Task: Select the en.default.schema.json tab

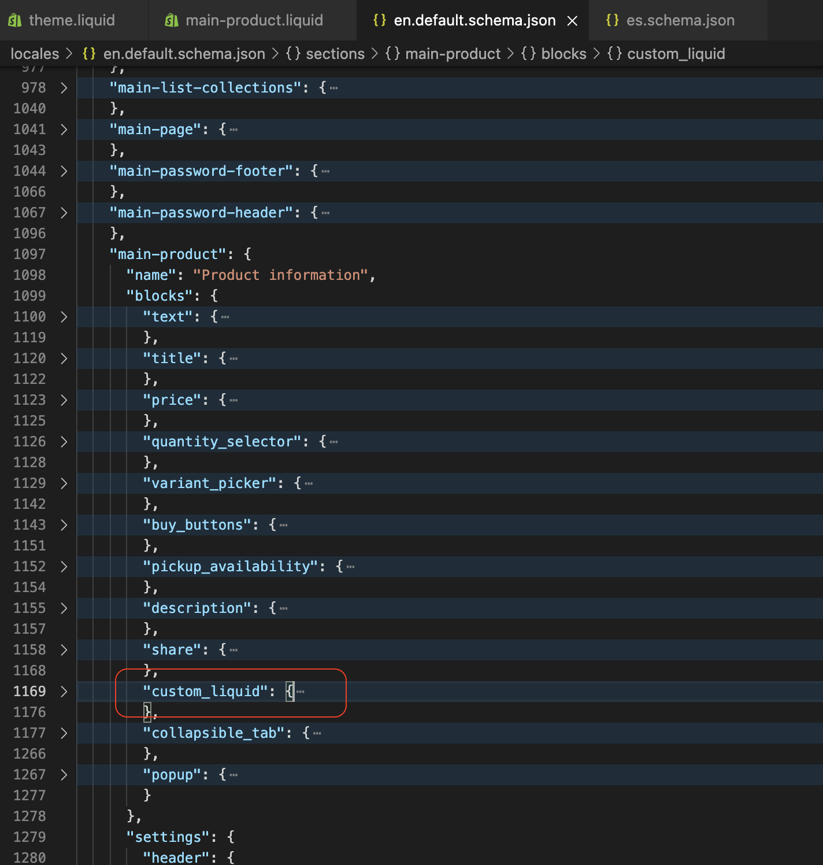Action: coord(474,20)
